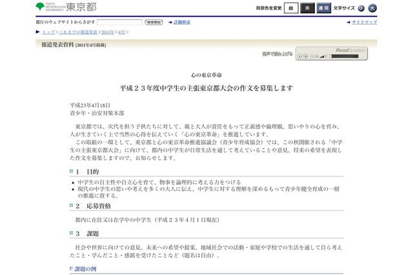
Task: Reset background to normal (通常)
Action: (324, 8)
